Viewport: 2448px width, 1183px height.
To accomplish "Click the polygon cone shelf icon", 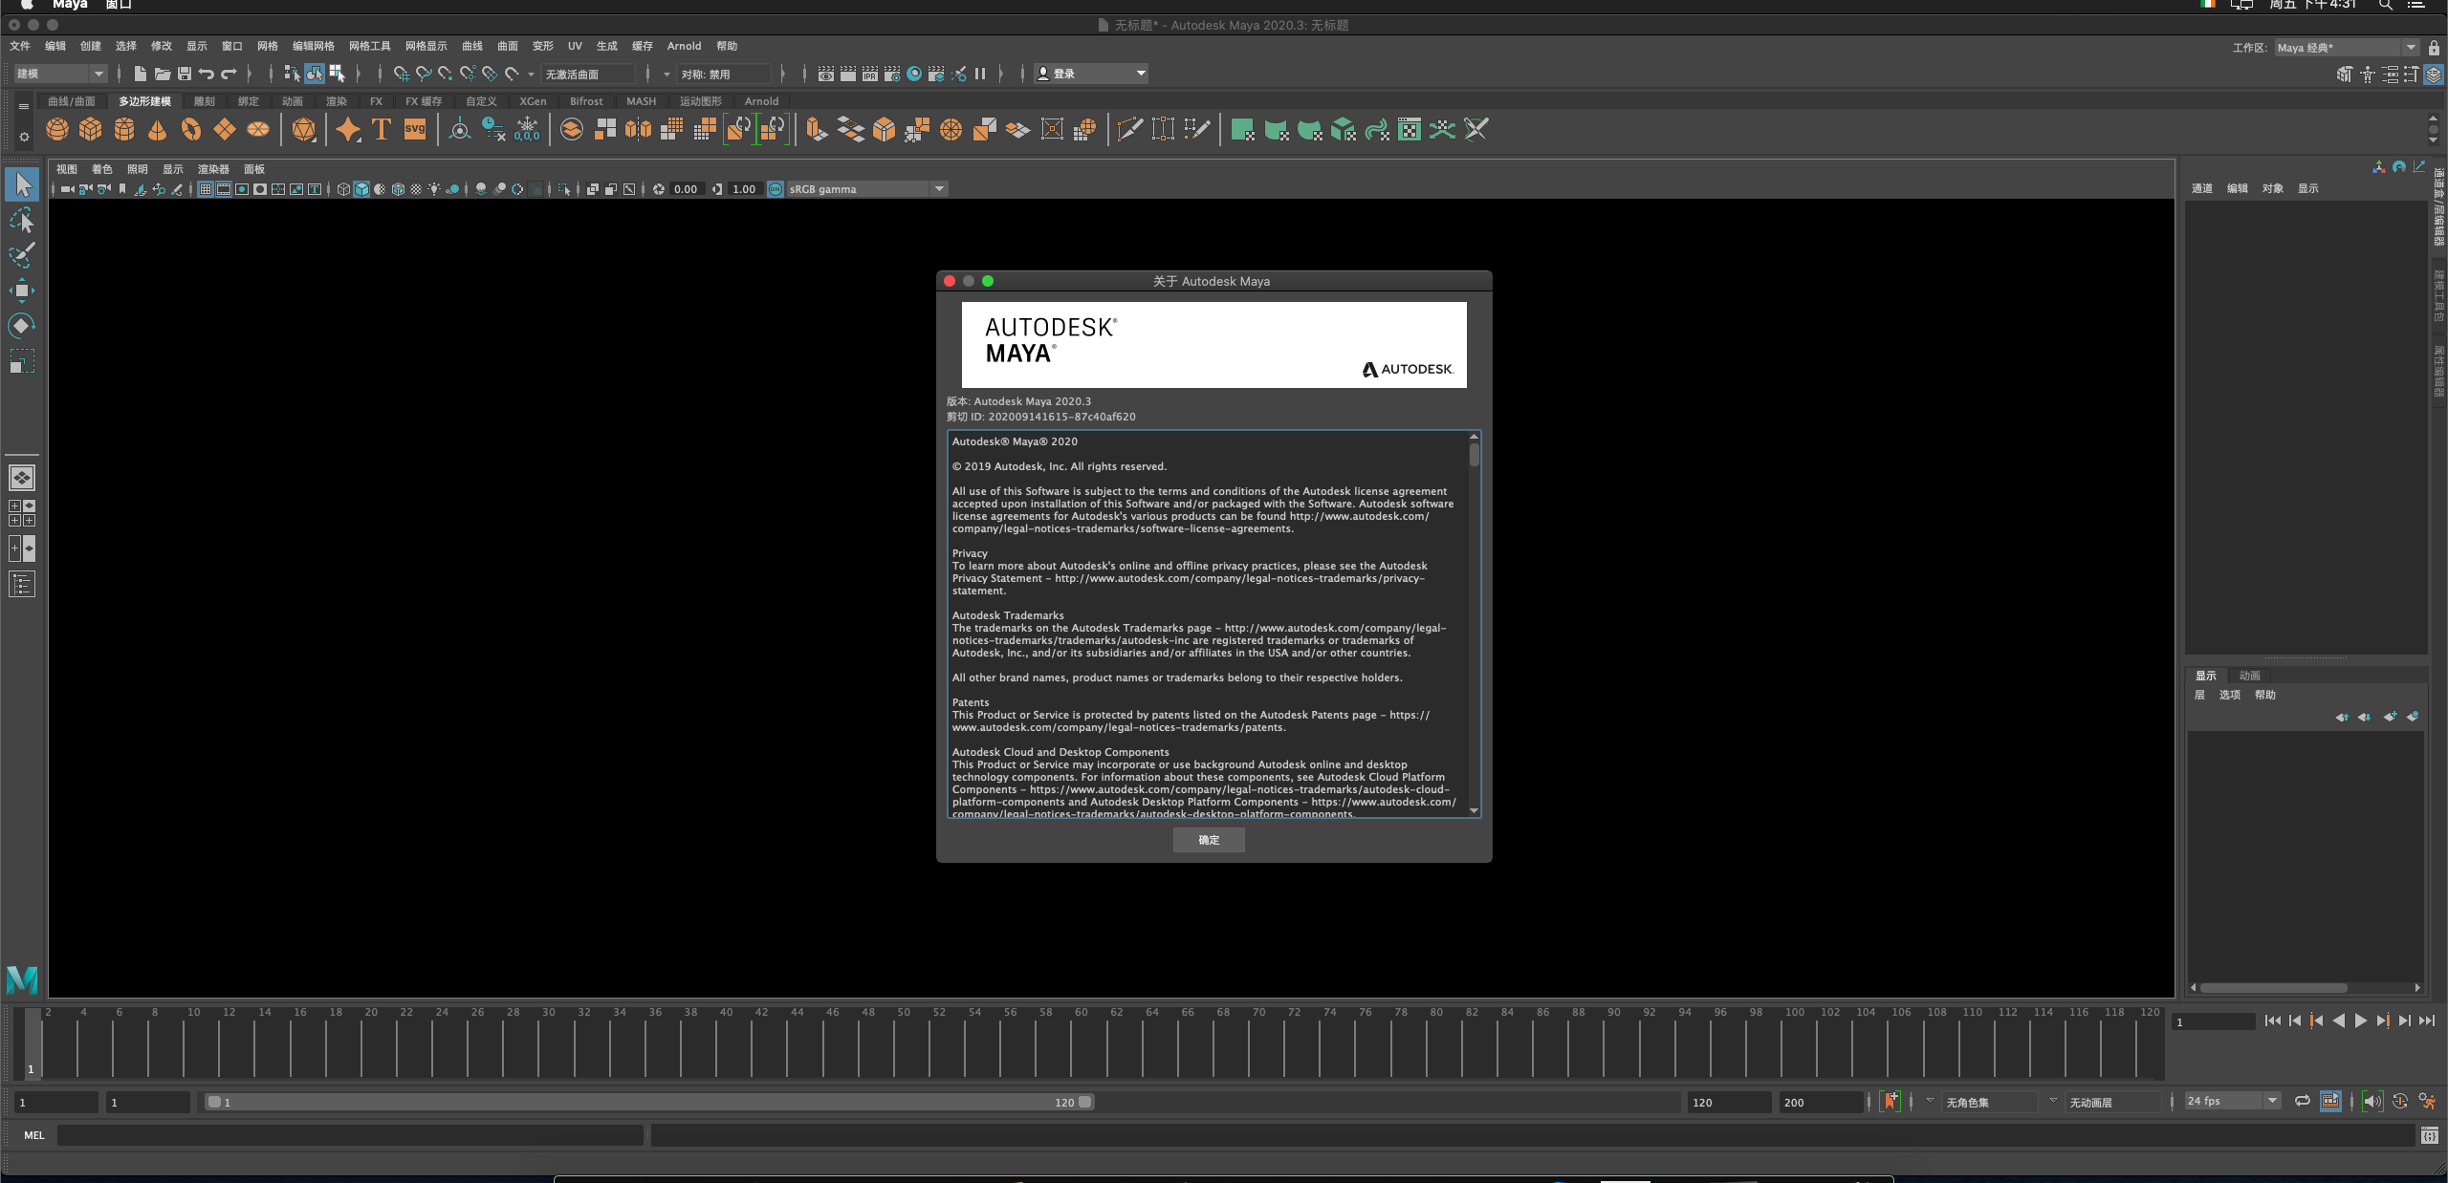I will 158,129.
